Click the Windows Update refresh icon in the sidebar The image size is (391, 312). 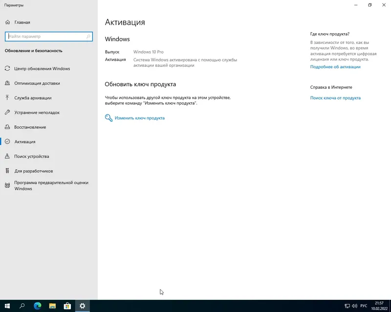pos(7,68)
